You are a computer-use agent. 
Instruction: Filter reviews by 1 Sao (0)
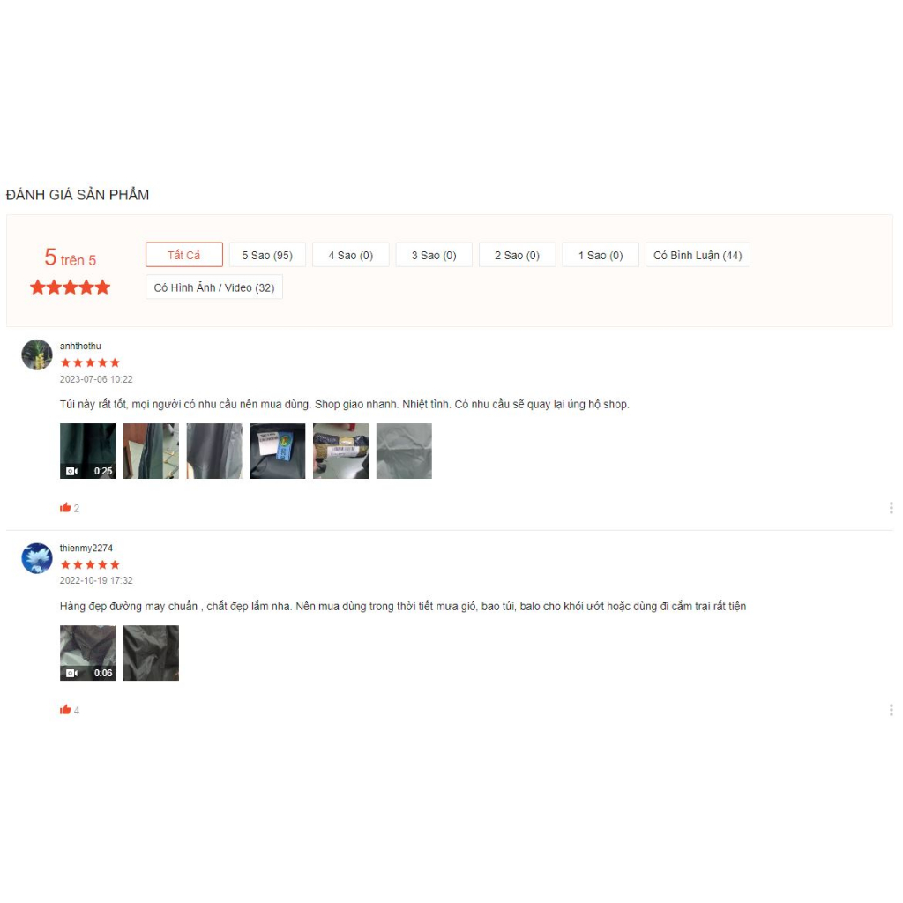coord(601,255)
